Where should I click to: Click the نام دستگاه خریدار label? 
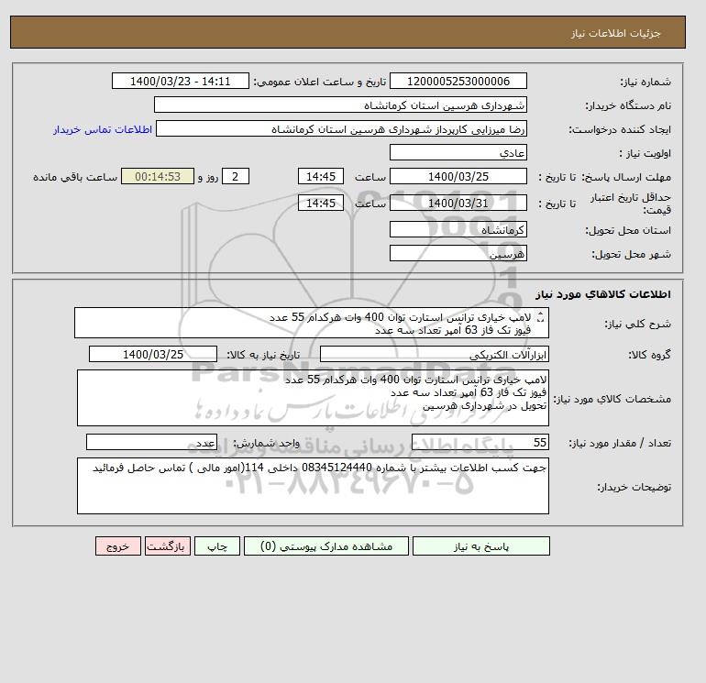pos(628,105)
